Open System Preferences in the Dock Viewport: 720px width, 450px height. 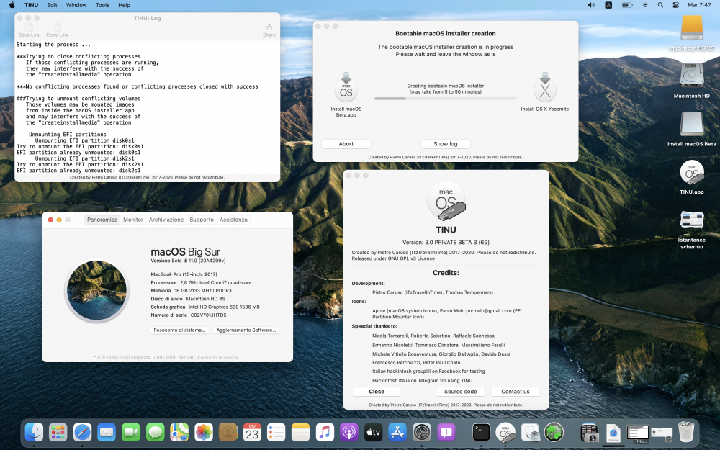(421, 432)
